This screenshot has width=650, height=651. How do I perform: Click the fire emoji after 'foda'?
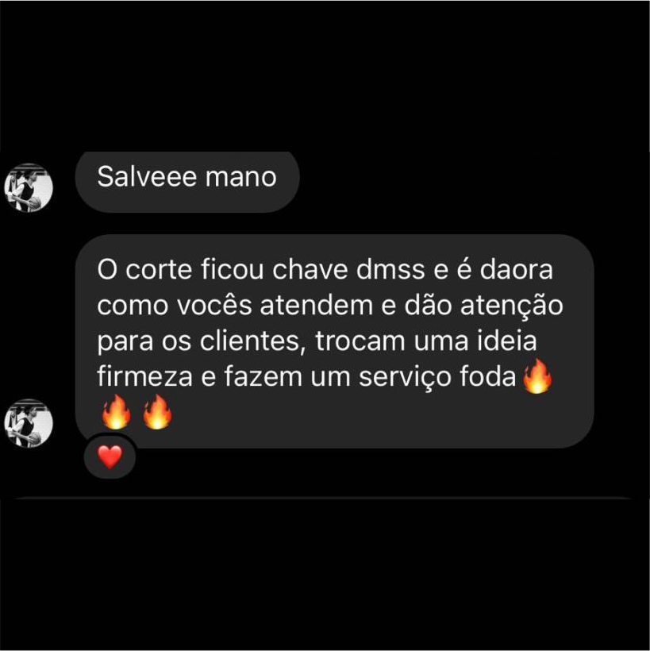click(537, 376)
